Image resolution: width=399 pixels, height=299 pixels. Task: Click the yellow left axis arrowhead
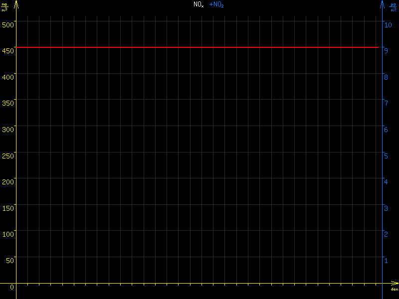16,4
